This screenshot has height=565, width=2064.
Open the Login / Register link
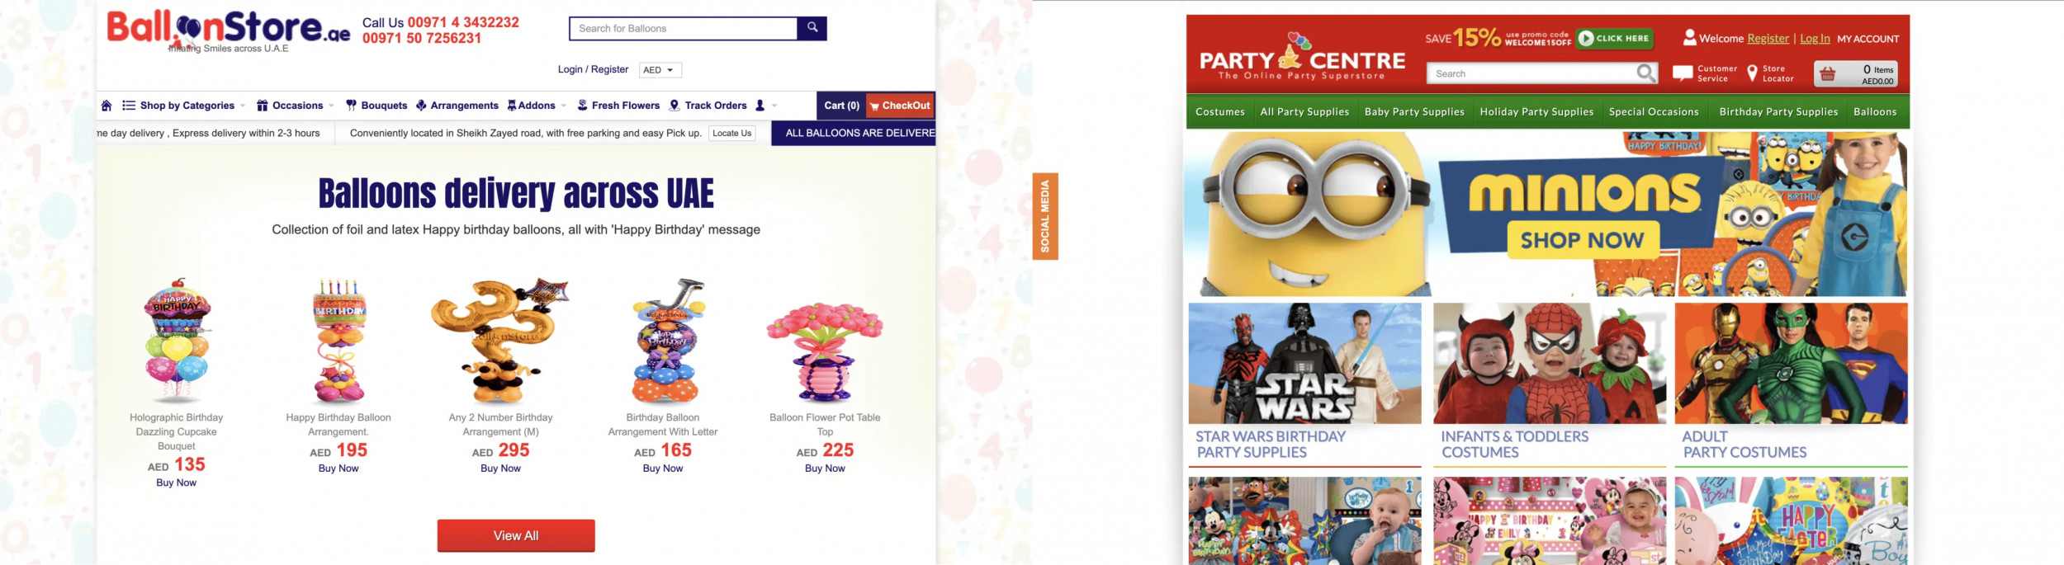[x=593, y=69]
